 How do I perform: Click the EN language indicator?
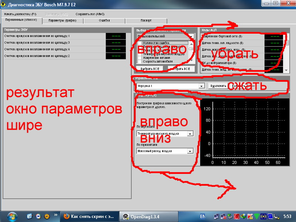pos(202,216)
